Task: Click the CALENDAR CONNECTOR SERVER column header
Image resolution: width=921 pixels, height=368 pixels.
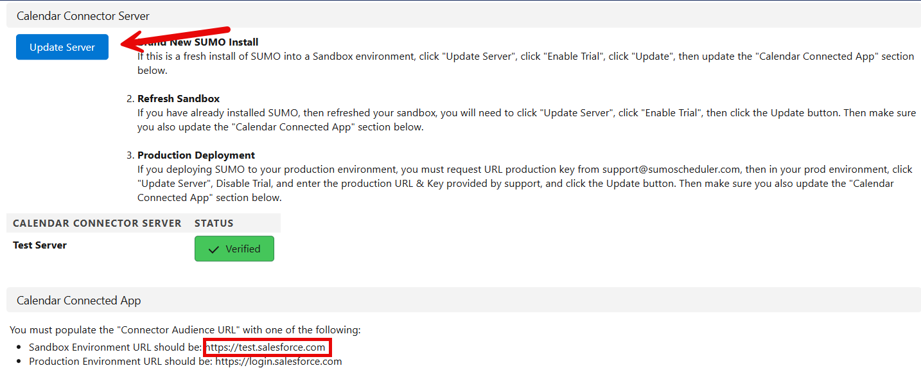Action: pyautogui.click(x=97, y=223)
